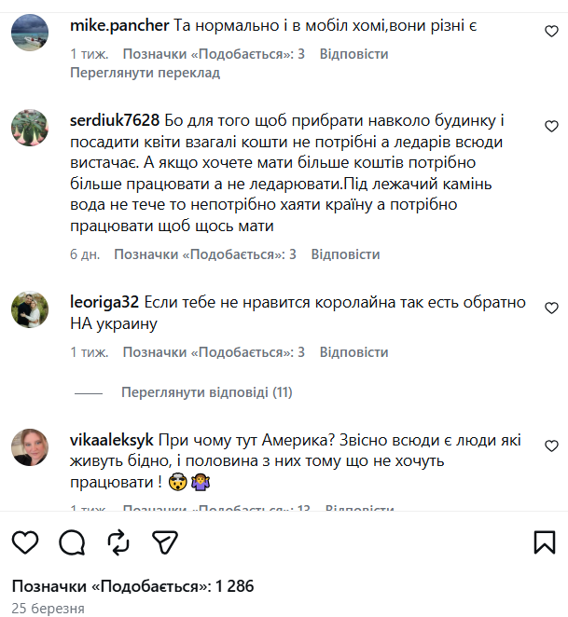568x617 pixels.
Task: View the post's 1 286 likes list
Action: pyautogui.click(x=132, y=586)
